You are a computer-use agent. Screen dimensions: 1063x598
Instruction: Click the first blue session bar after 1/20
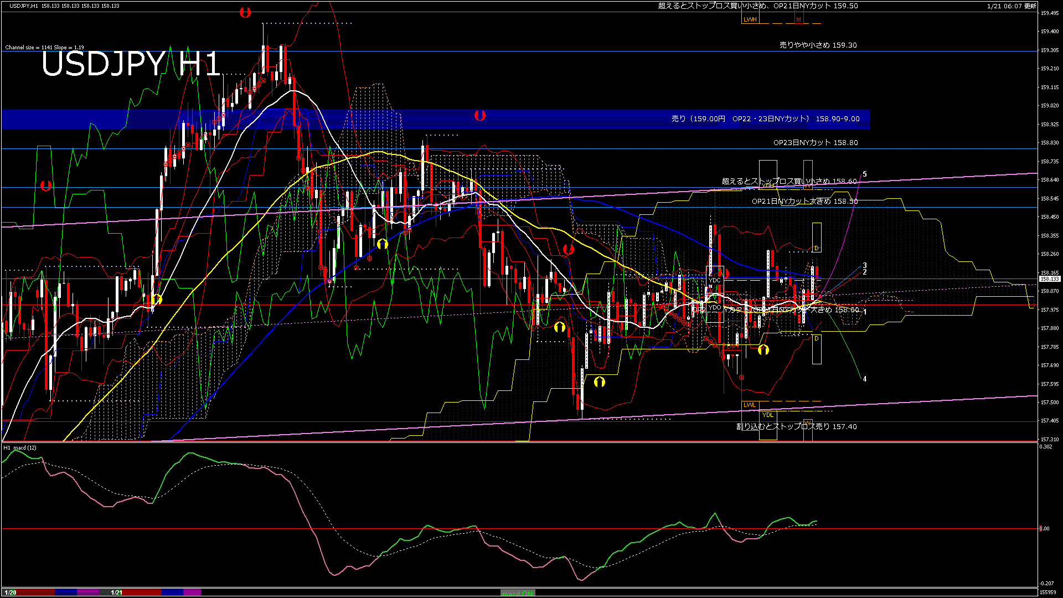tap(66, 592)
